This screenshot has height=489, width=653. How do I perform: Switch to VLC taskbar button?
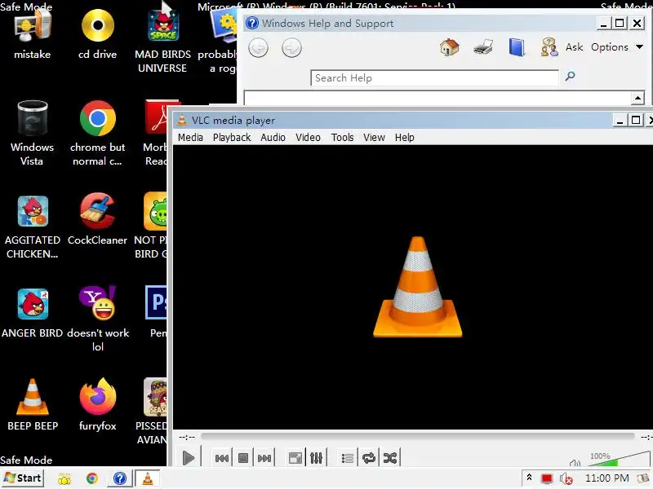coord(148,479)
